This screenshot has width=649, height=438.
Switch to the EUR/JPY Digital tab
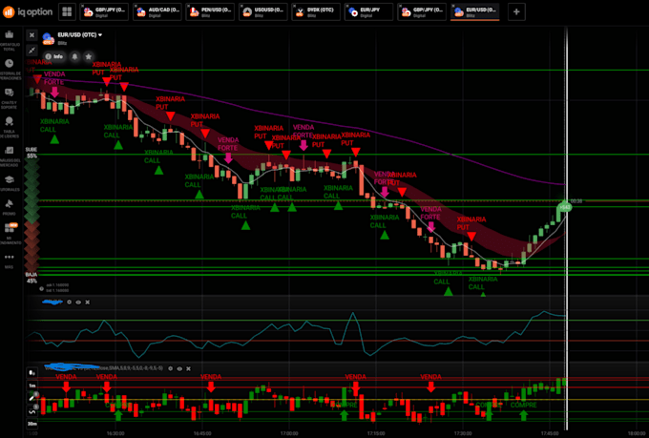click(x=368, y=12)
